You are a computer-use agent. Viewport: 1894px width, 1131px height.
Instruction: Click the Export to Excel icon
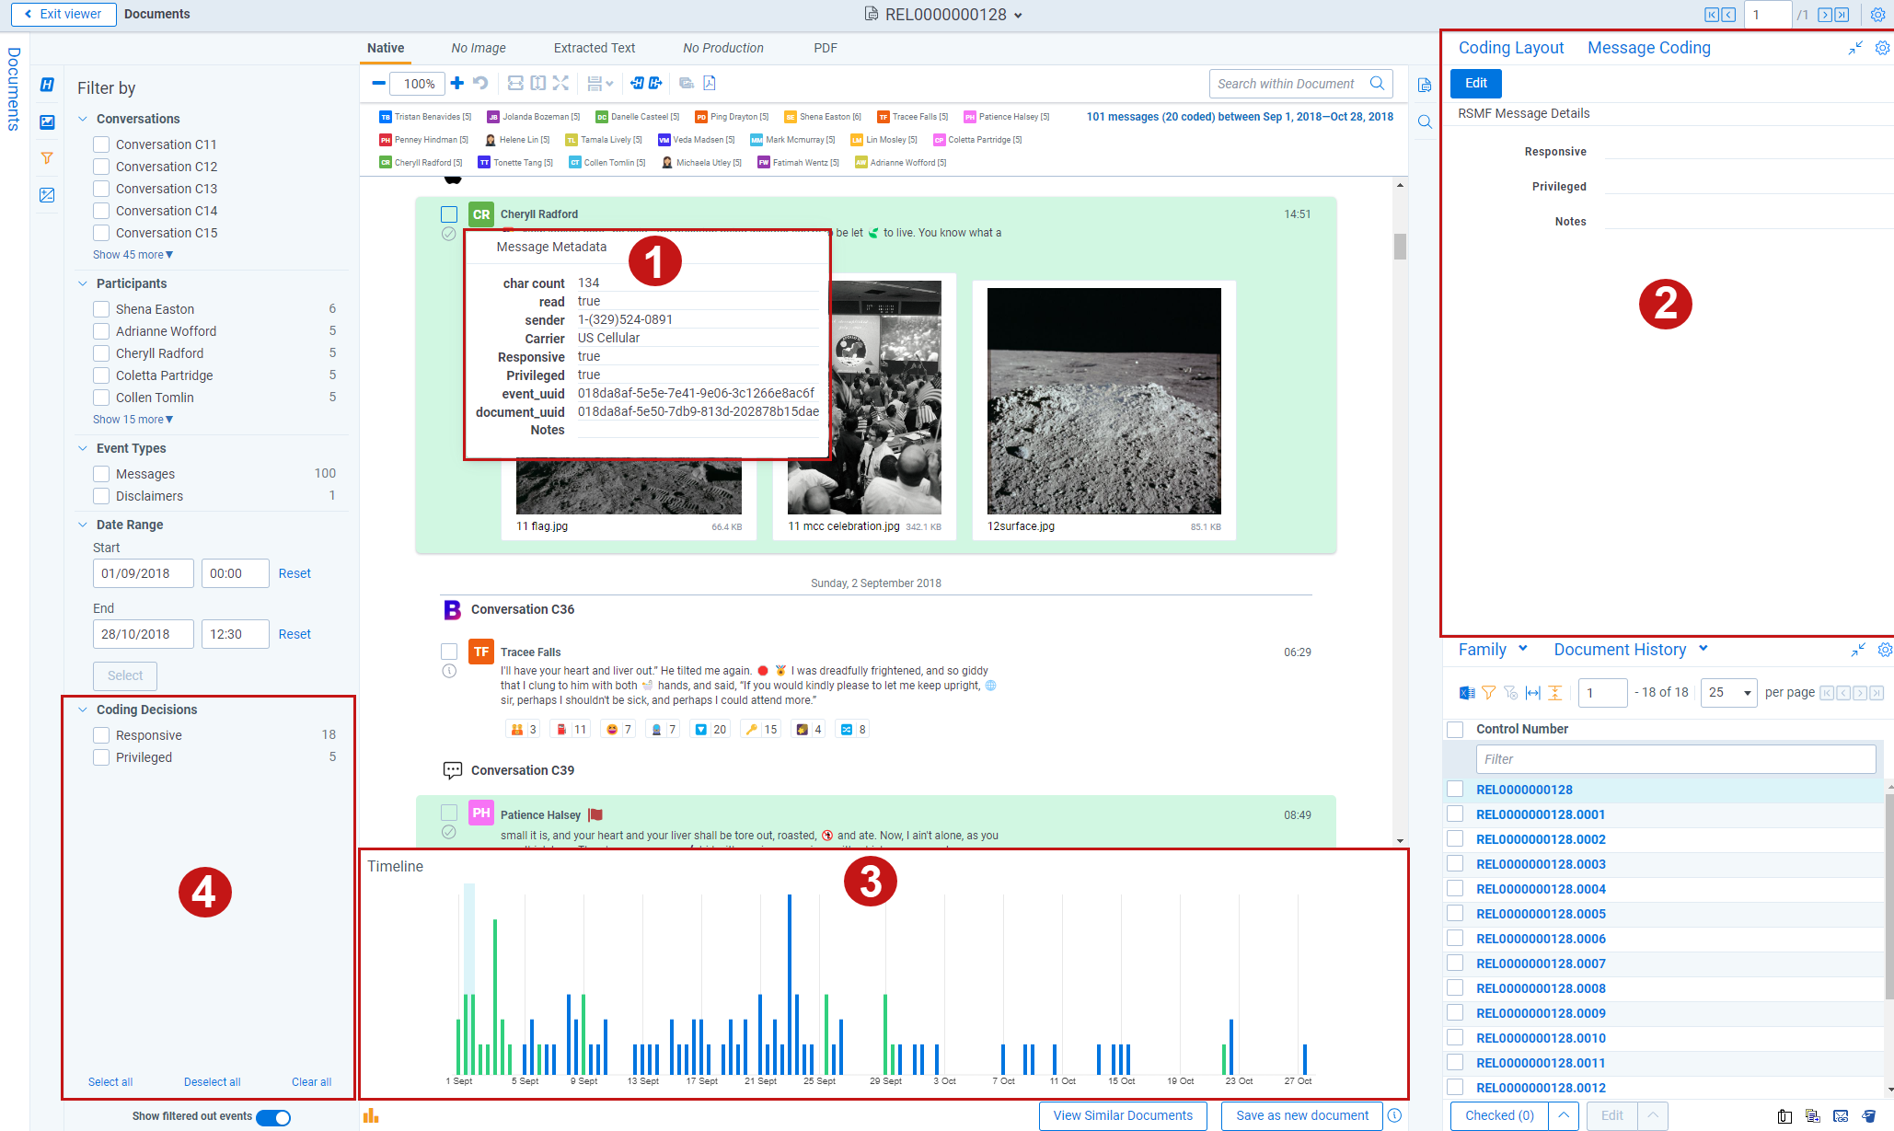(x=1467, y=693)
